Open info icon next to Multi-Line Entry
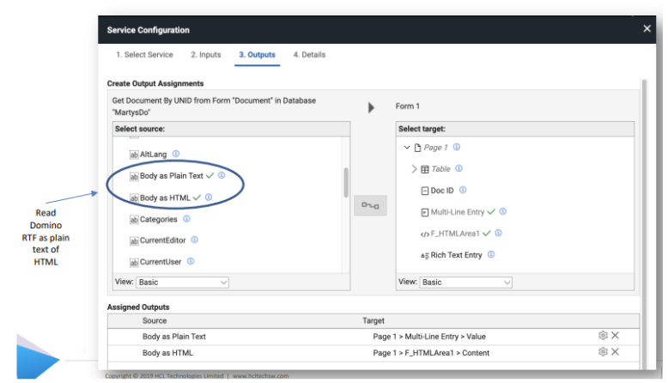This screenshot has height=383, width=668. 502,211
